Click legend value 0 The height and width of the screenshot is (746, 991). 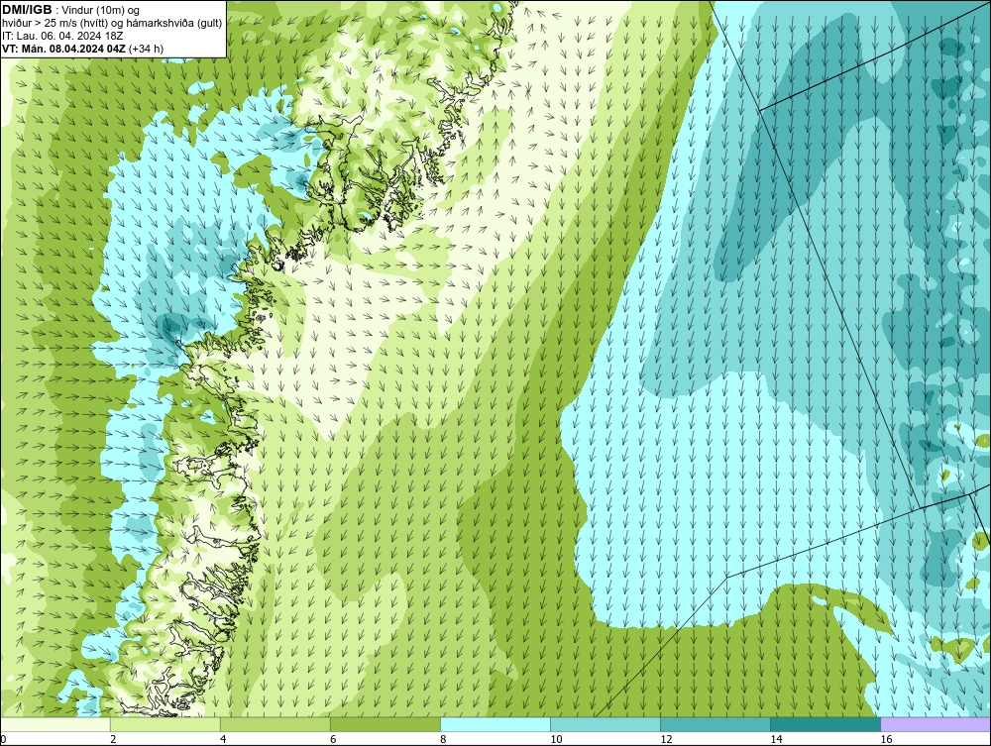tap(3, 739)
